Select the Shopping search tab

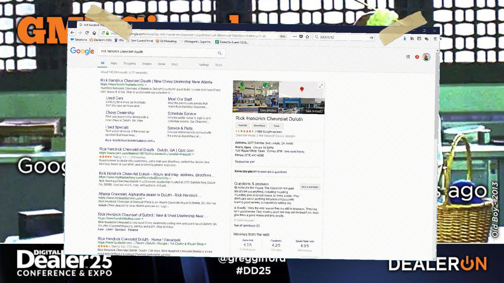coord(130,63)
